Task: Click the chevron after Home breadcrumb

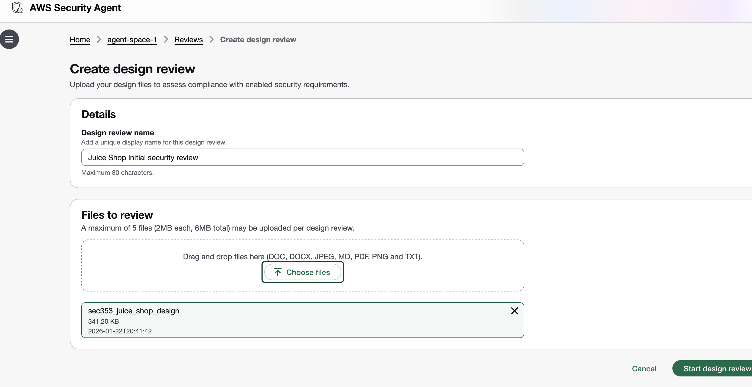Action: tap(99, 40)
